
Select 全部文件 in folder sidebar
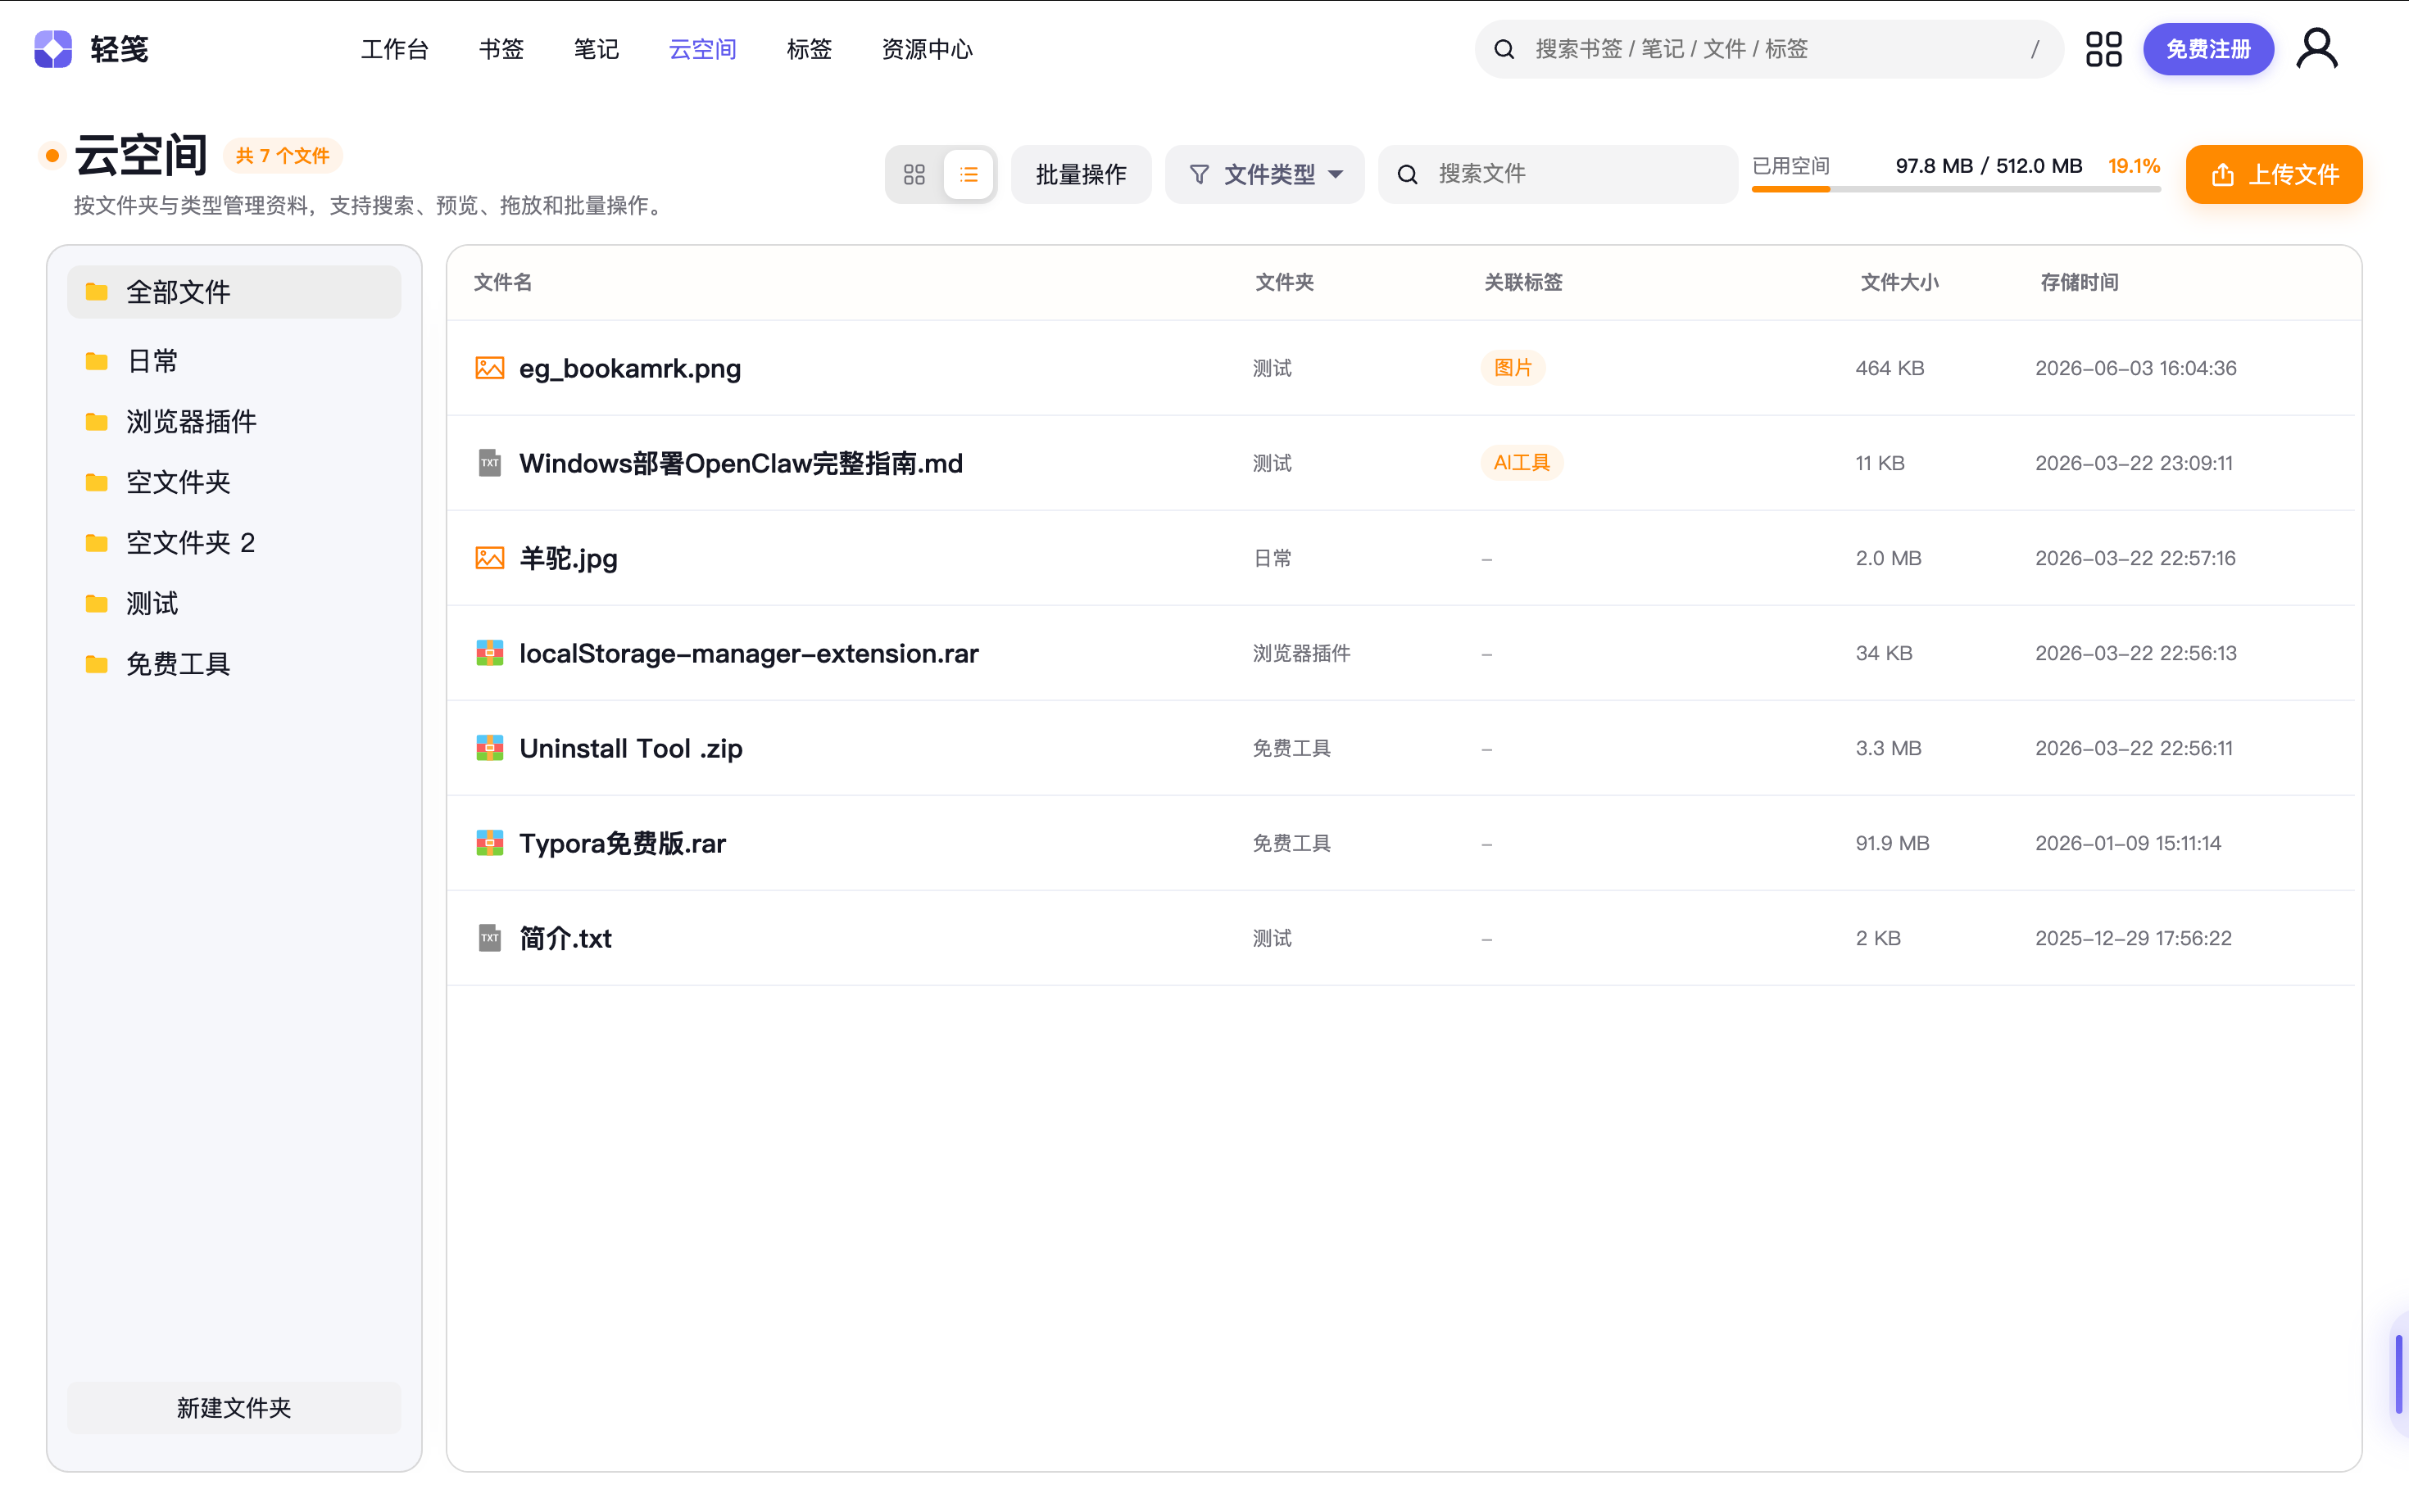234,292
